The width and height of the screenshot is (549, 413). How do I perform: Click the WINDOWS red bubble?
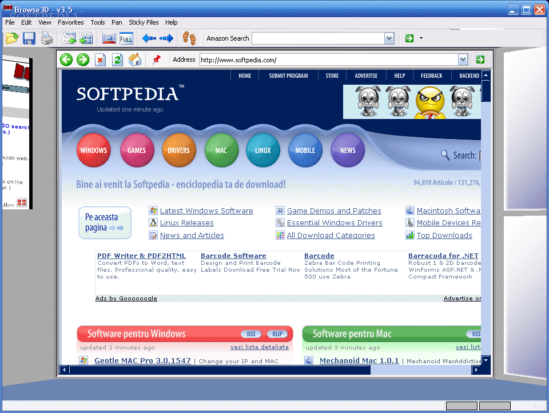(x=93, y=150)
